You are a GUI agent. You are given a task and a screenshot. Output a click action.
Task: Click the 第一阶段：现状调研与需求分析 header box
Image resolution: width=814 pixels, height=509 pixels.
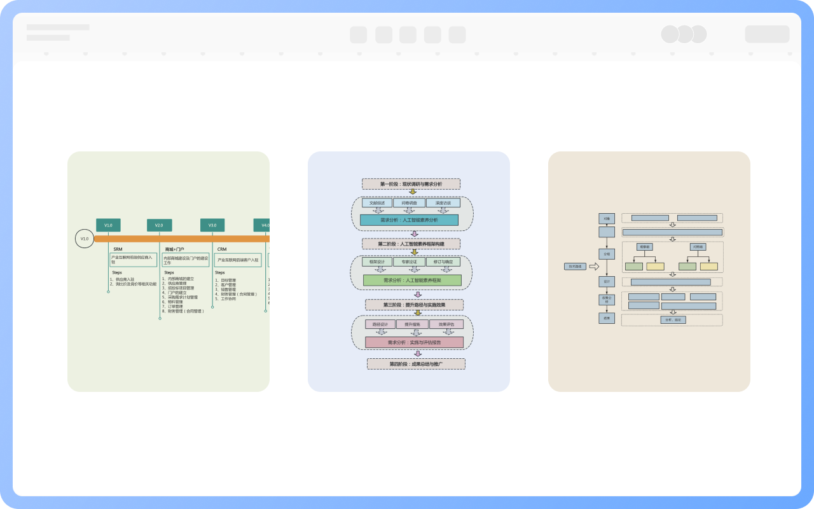[411, 184]
